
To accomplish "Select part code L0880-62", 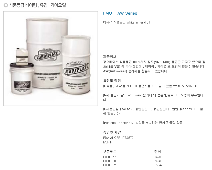I will pos(110,165).
